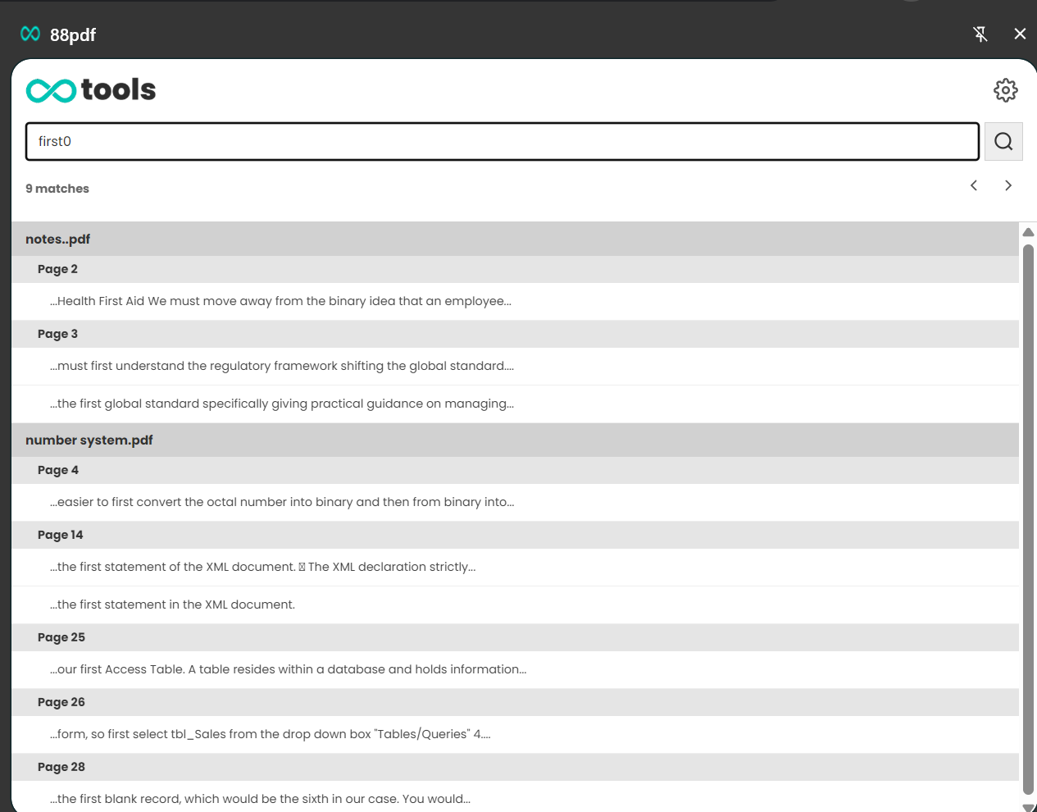
Task: Open the 'regulatory framework' match result
Action: tap(281, 366)
